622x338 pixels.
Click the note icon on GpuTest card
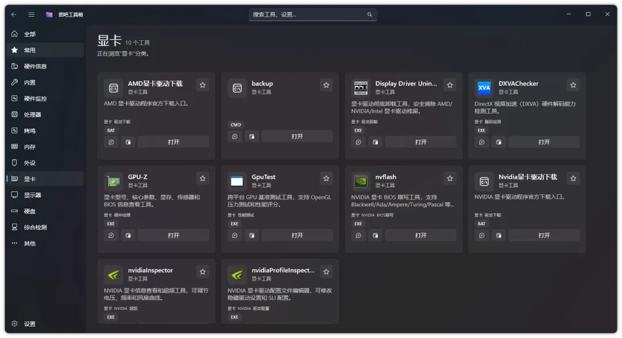pos(235,236)
